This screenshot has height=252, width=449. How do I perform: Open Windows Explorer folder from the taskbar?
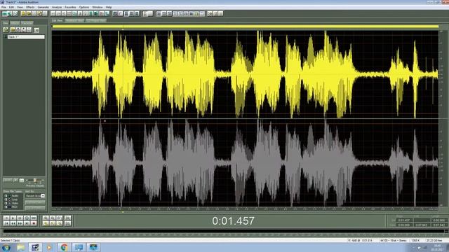[x=20, y=247]
